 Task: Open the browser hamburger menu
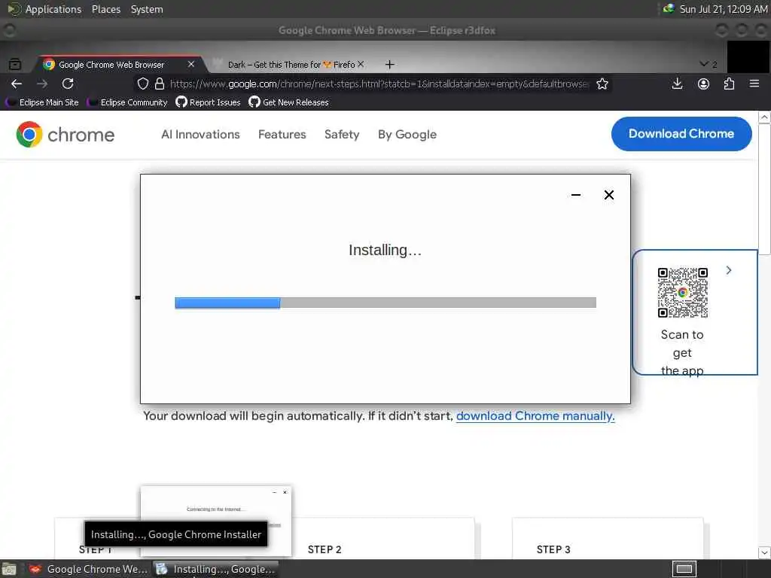[x=754, y=84]
